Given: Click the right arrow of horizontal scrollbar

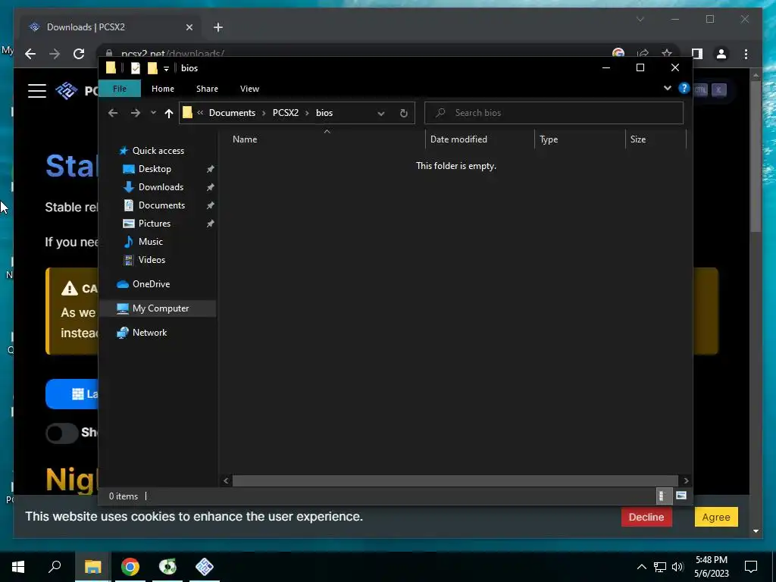Looking at the screenshot, I should click(x=686, y=480).
